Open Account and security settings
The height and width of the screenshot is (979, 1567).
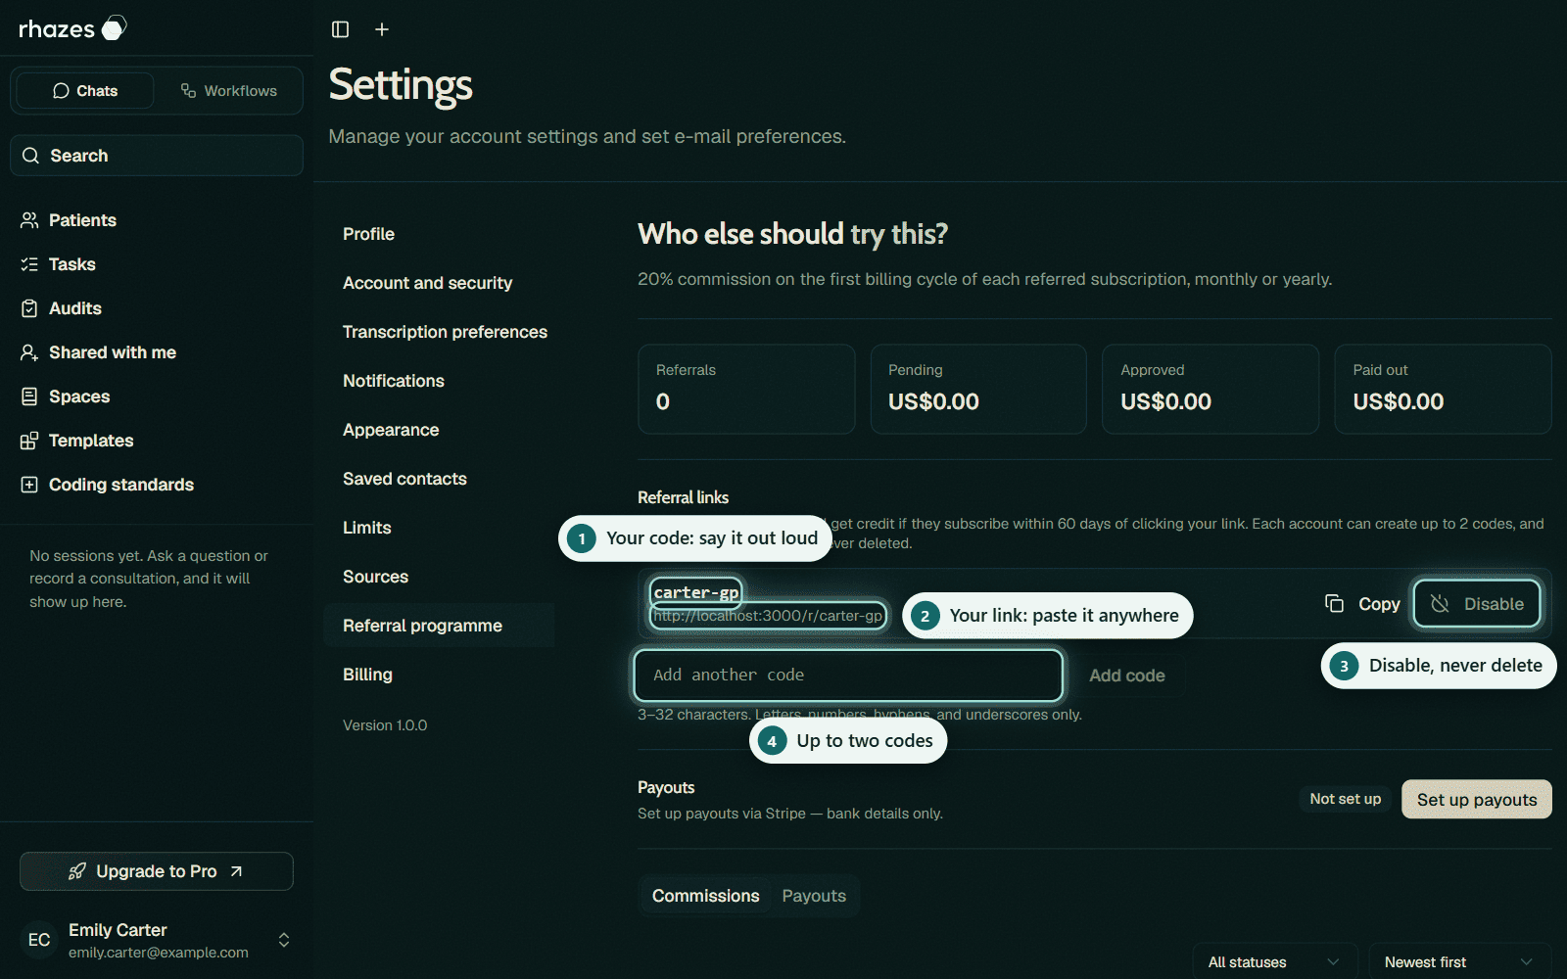439,283
